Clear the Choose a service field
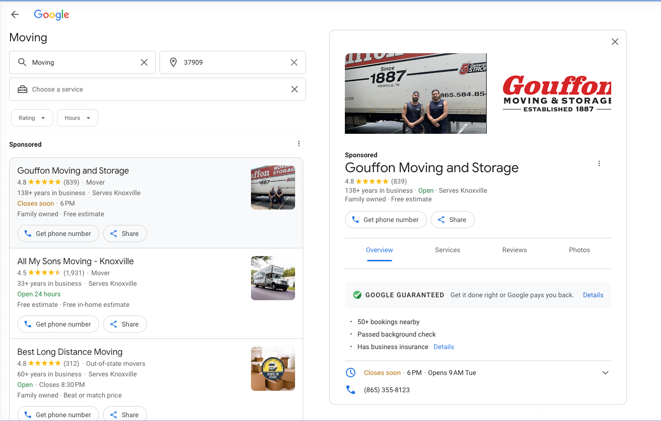Screen dimensions: 661x421 (x=295, y=89)
